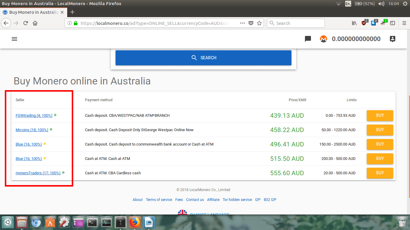Click into the Firefox Search field

point(296,23)
